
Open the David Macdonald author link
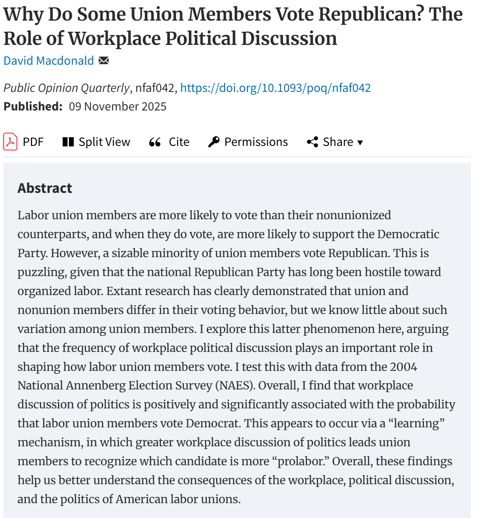tap(49, 61)
